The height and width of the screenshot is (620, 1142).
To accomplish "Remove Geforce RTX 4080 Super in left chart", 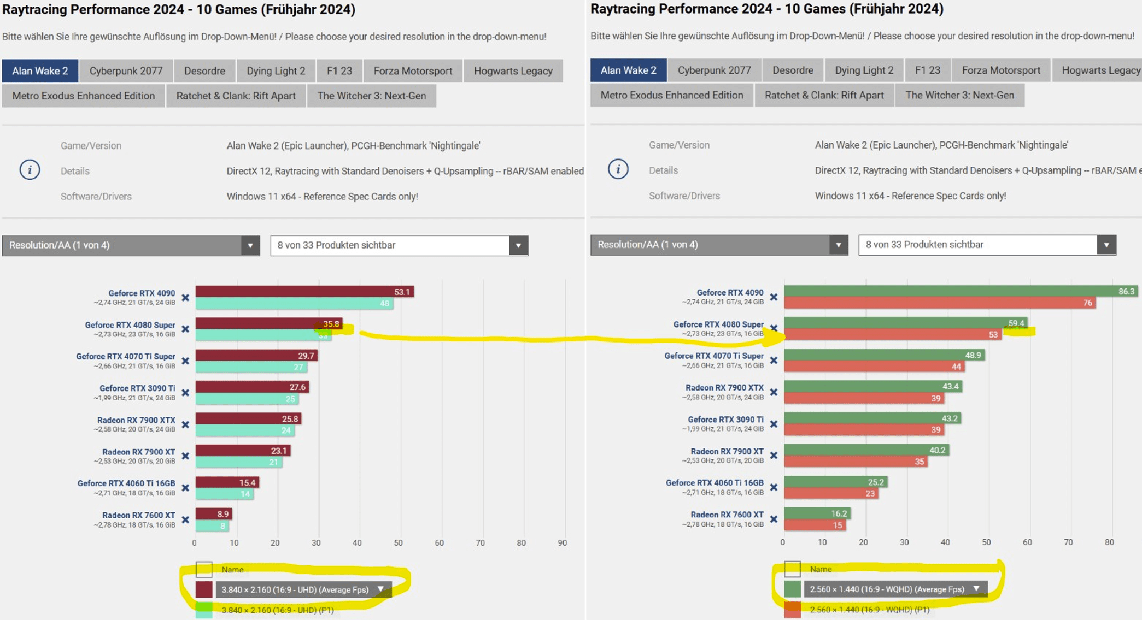I will tap(185, 329).
